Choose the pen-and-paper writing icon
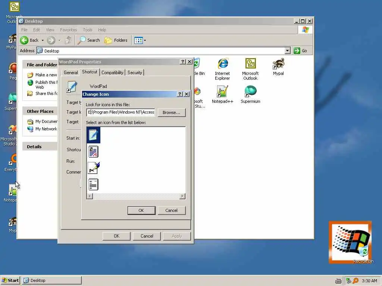The height and width of the screenshot is (286, 382). pos(94,168)
